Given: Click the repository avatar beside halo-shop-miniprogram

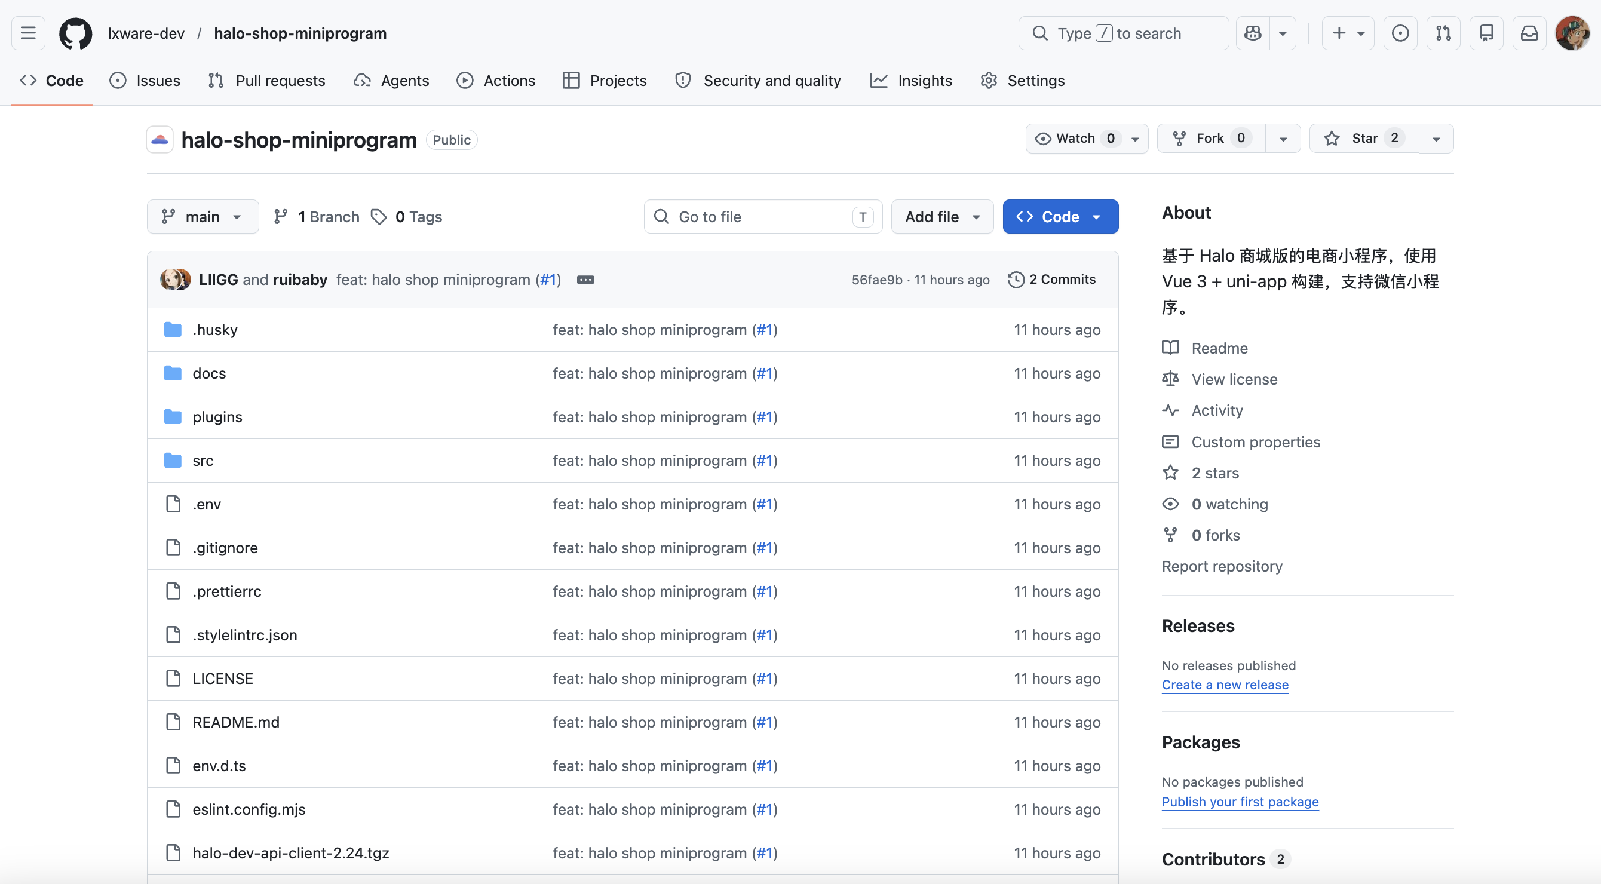Looking at the screenshot, I should pyautogui.click(x=160, y=139).
